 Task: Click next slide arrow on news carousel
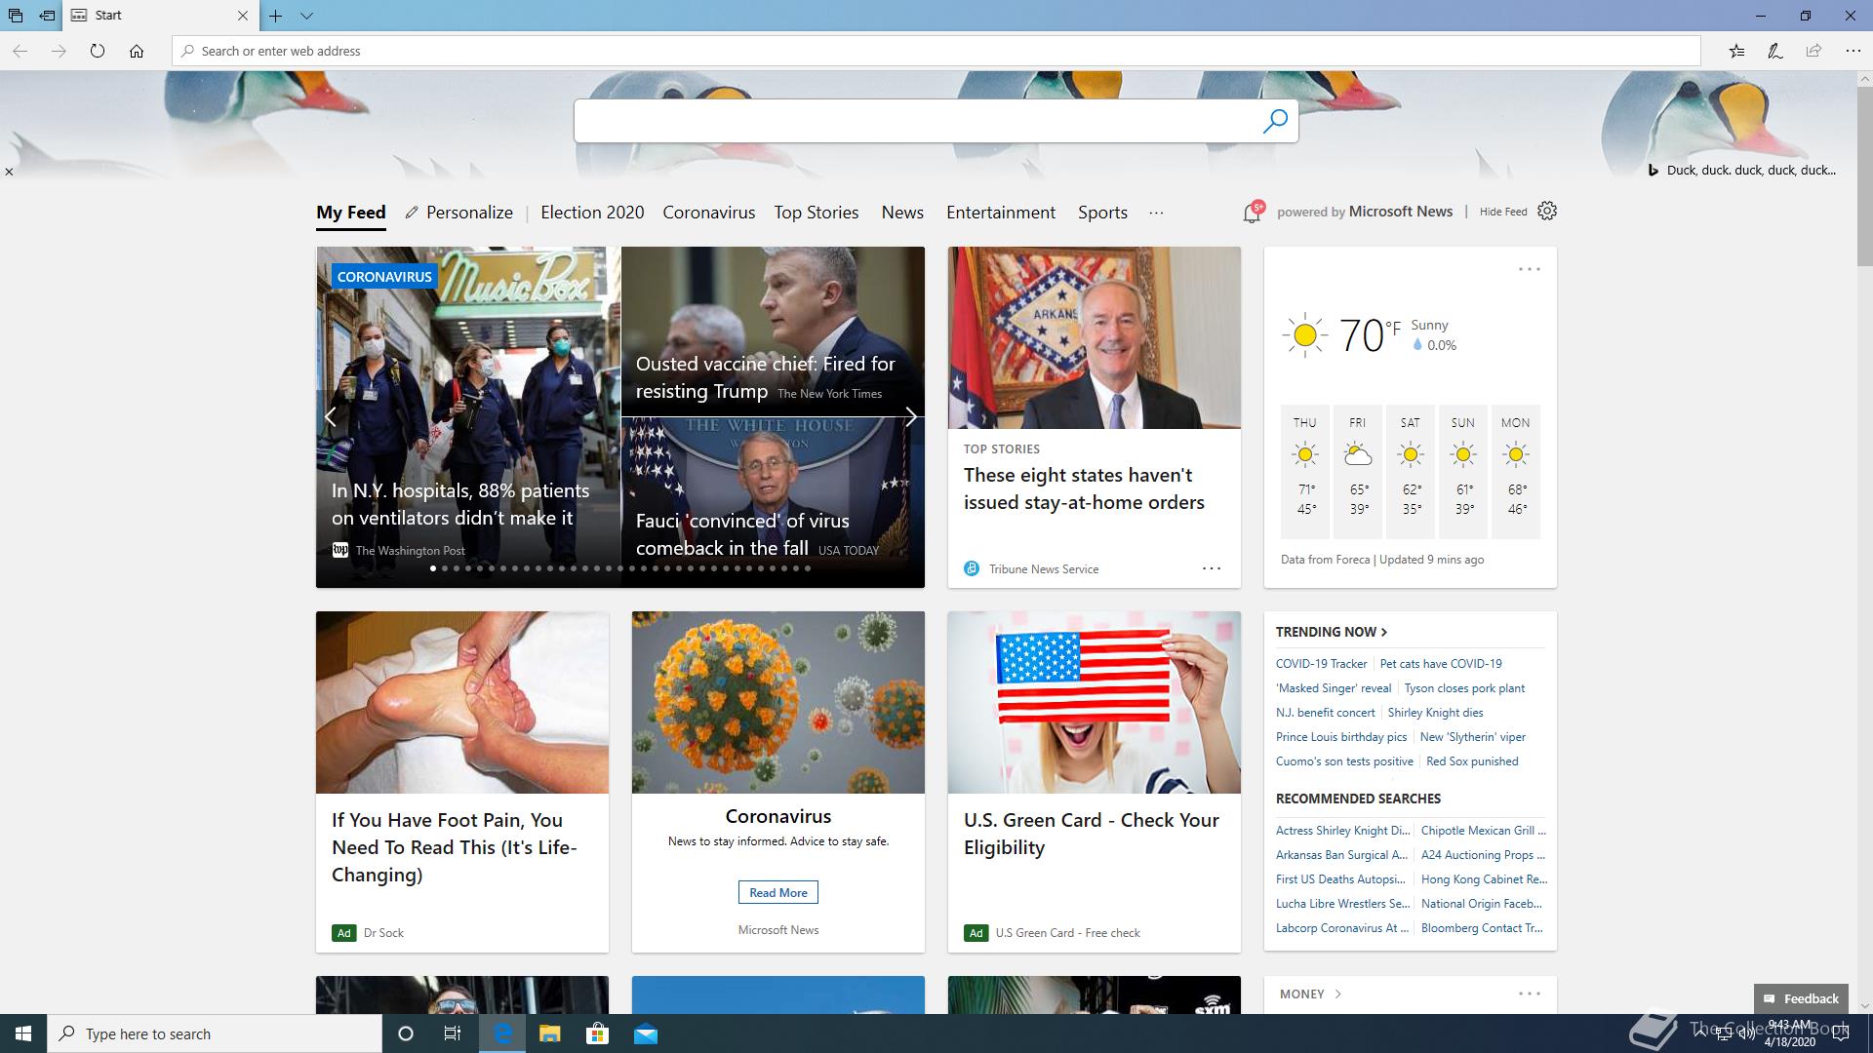(x=910, y=416)
